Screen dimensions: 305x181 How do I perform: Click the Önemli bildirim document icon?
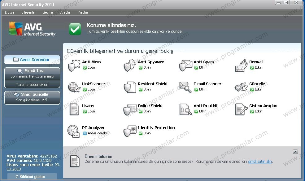pyautogui.click(x=75, y=161)
